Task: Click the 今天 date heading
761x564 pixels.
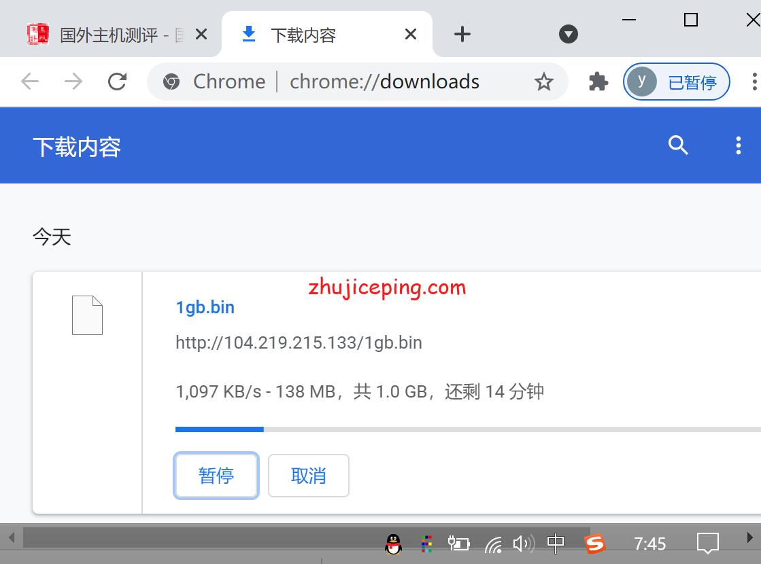Action: [52, 237]
